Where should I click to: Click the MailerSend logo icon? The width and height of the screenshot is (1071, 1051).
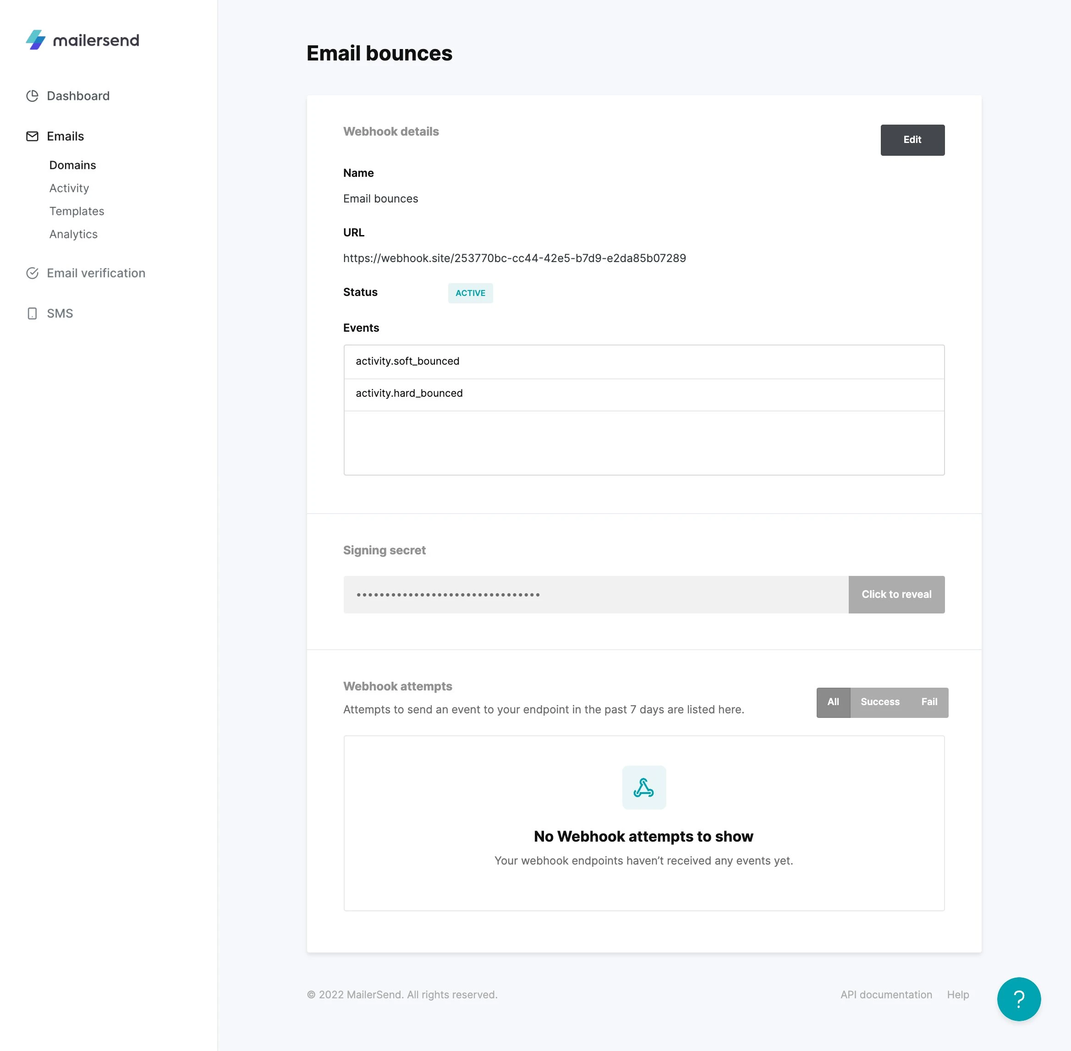pyautogui.click(x=36, y=40)
